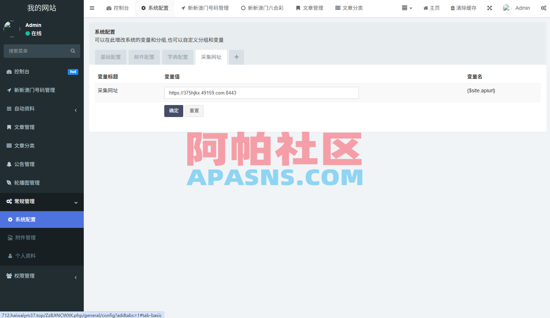550x318 pixels.
Task: Click the plus tab to add config
Action: coord(236,57)
